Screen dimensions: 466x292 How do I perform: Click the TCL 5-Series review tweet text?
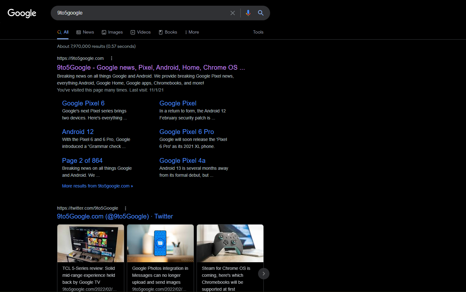click(89, 275)
